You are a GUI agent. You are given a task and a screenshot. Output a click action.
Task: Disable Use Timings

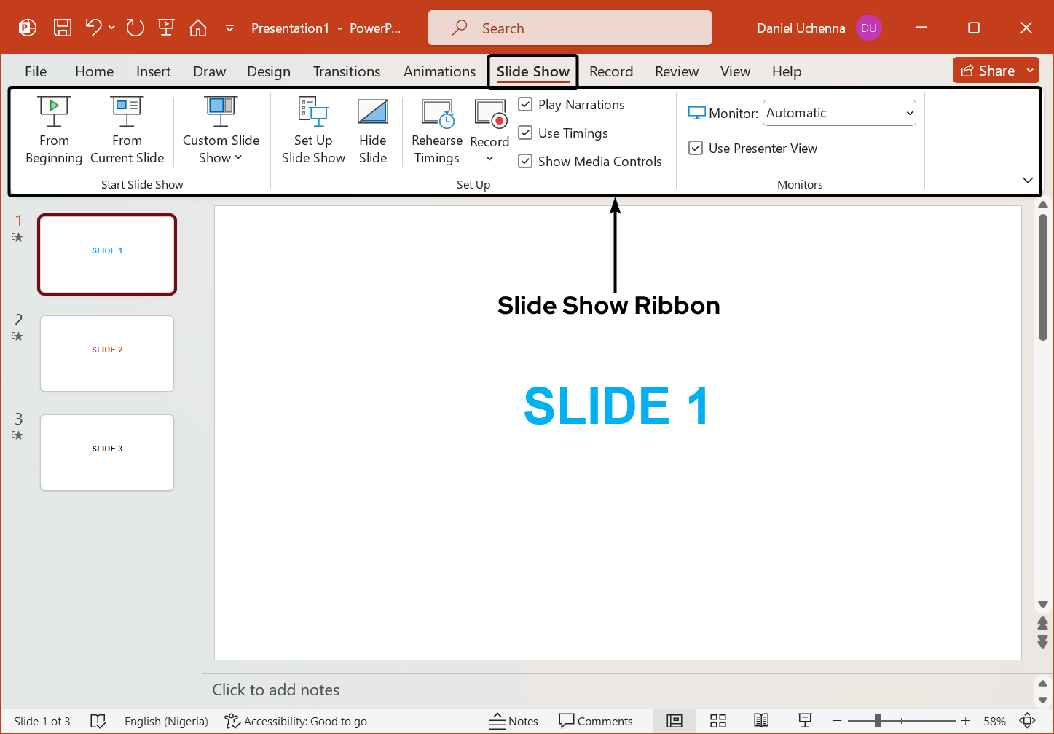click(525, 133)
